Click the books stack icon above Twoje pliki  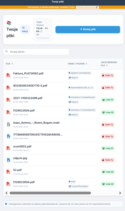9,23
